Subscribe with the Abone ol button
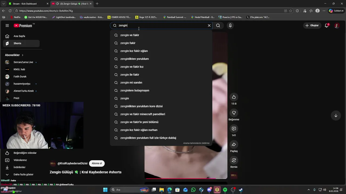 [97, 163]
